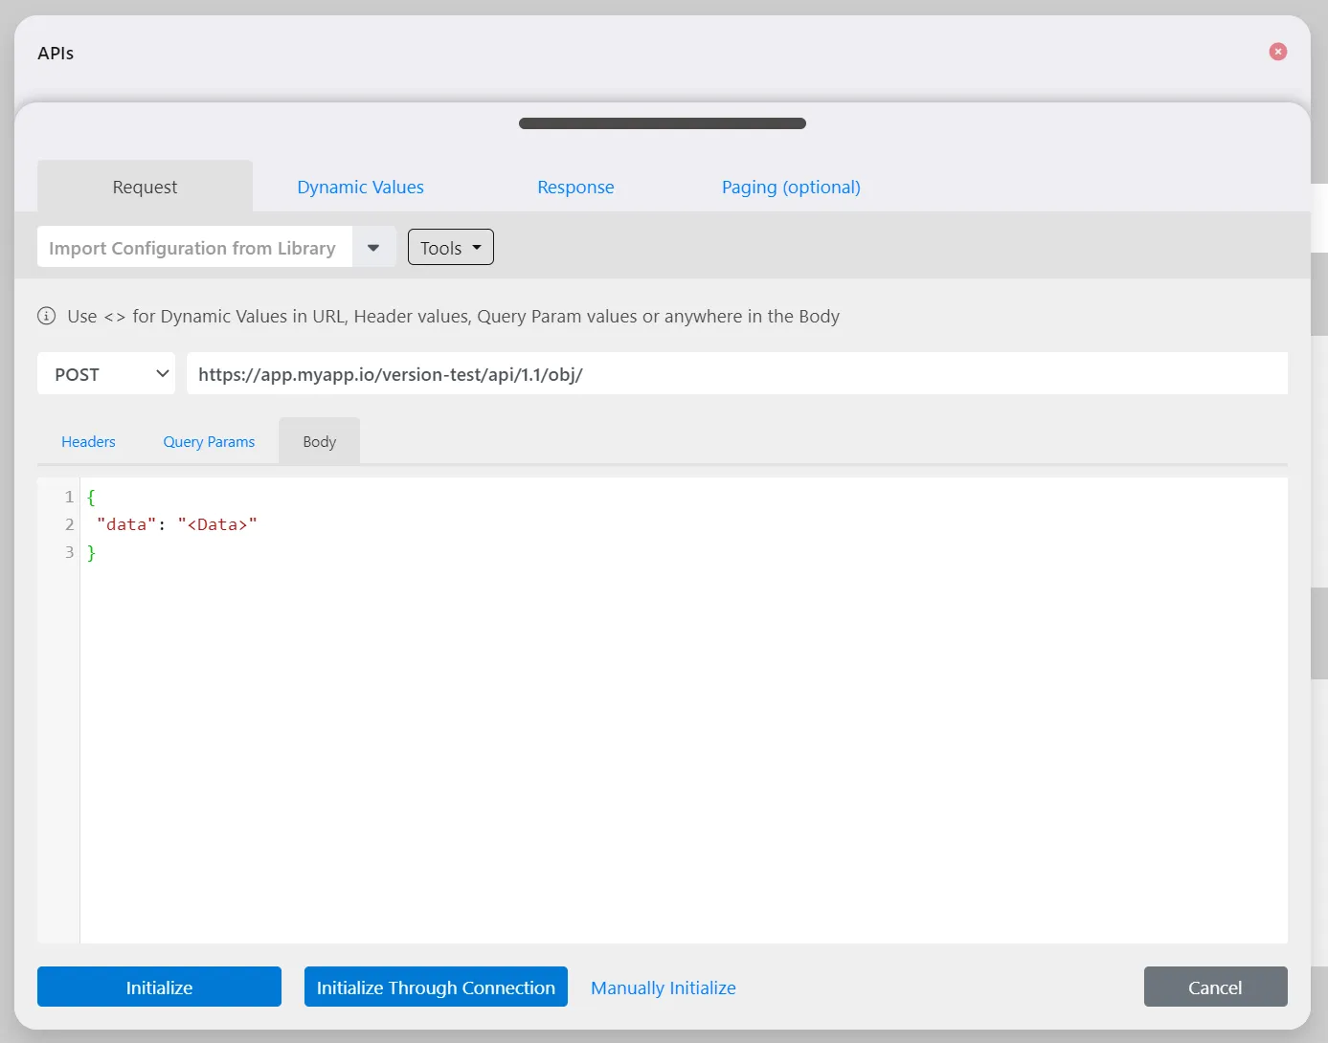Viewport: 1328px width, 1043px height.
Task: Click the info icon beside the Dynamic Values hint
Action: click(46, 316)
